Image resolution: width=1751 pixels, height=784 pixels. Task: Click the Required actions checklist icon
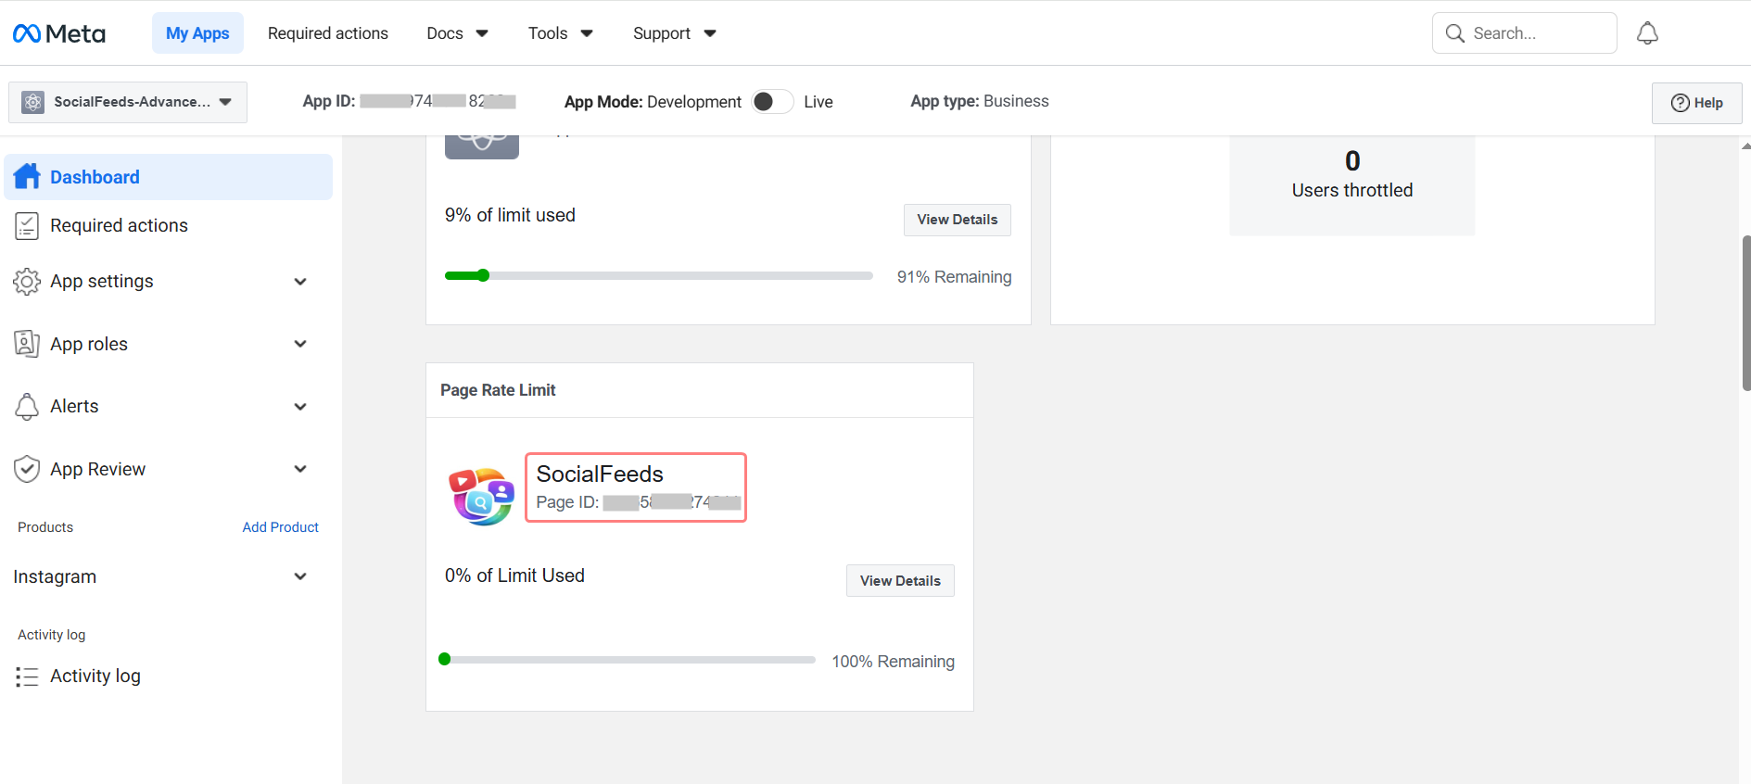[27, 225]
